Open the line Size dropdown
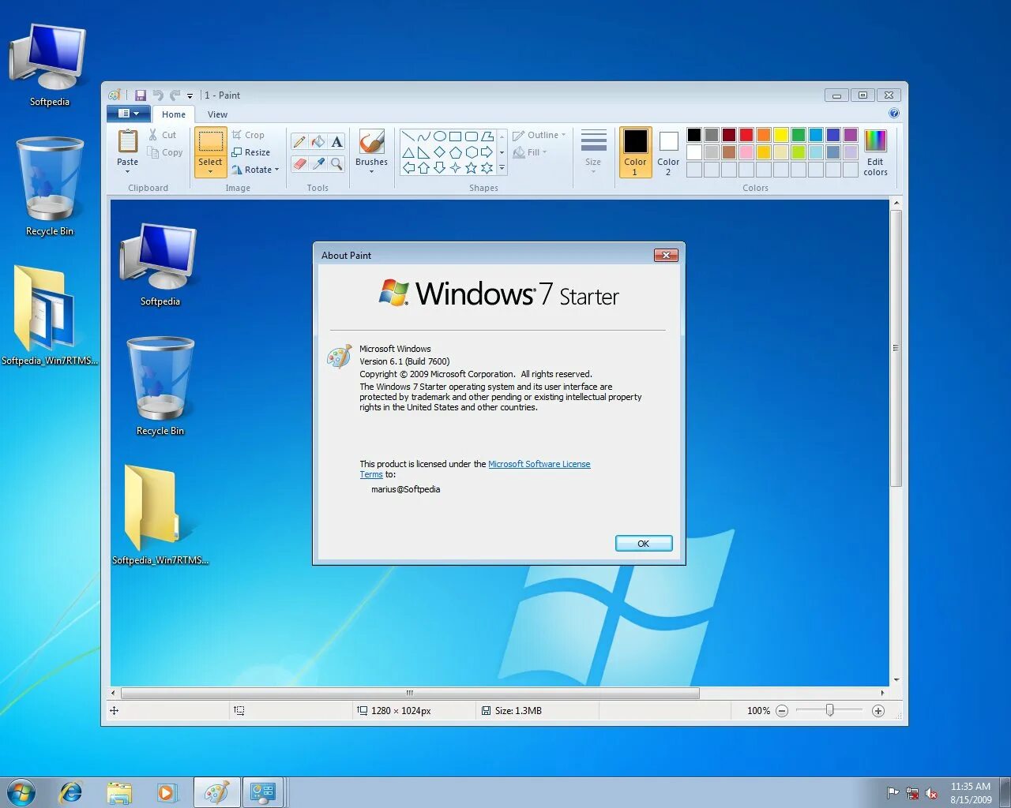 (x=593, y=151)
